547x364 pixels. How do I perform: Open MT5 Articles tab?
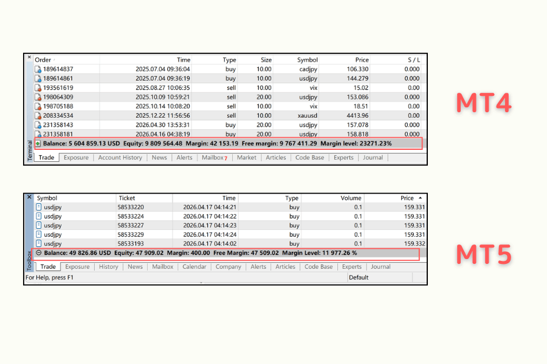285,266
